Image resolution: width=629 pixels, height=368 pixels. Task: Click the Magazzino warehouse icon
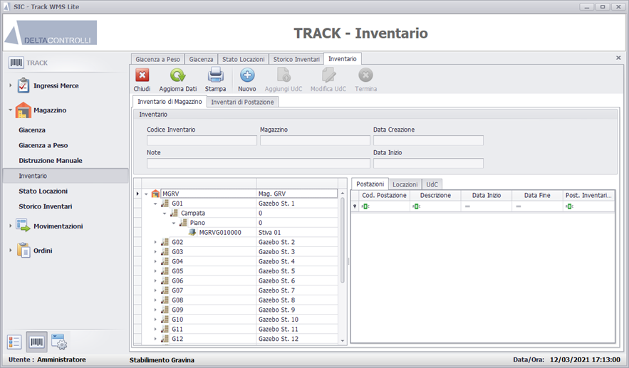coord(24,110)
